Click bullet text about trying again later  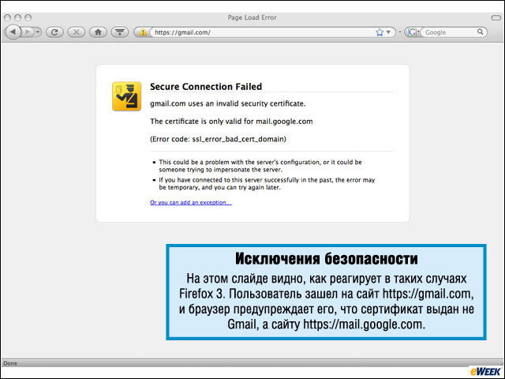267,184
